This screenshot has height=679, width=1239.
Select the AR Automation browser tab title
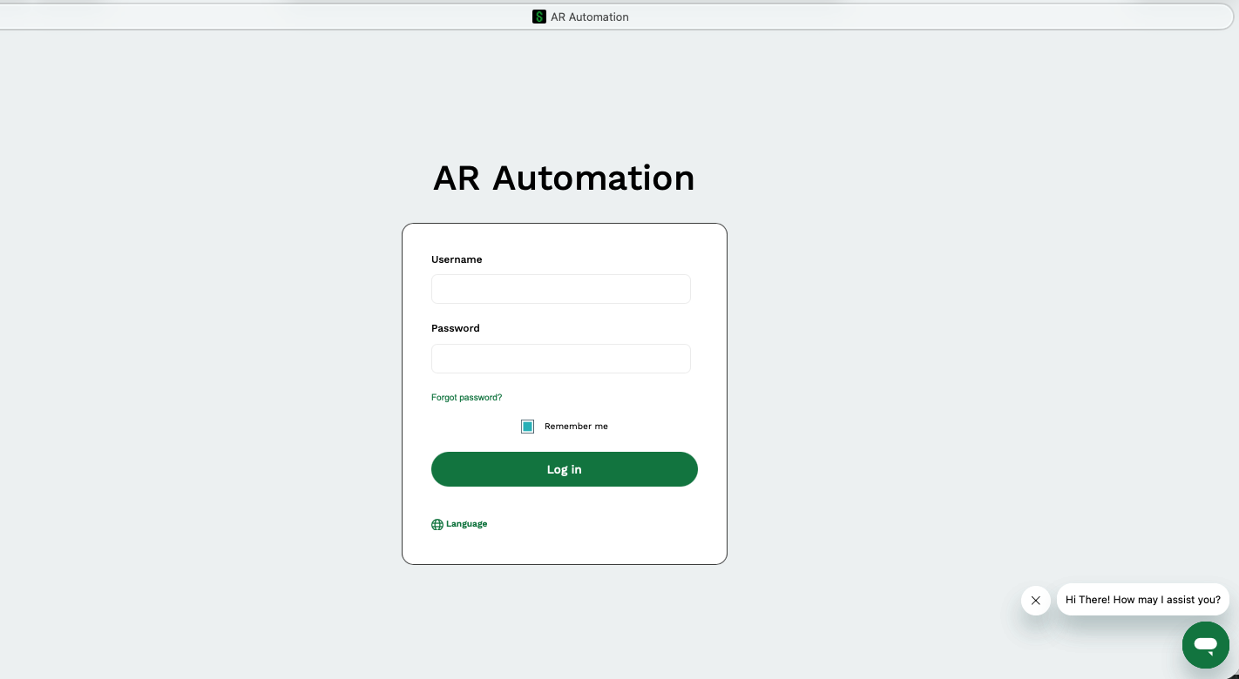(x=589, y=17)
